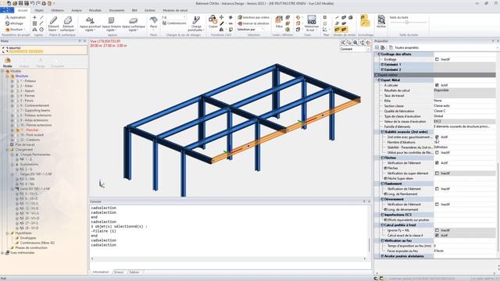
Task: Click the highlighted rendering mode icon
Action: 337,30
